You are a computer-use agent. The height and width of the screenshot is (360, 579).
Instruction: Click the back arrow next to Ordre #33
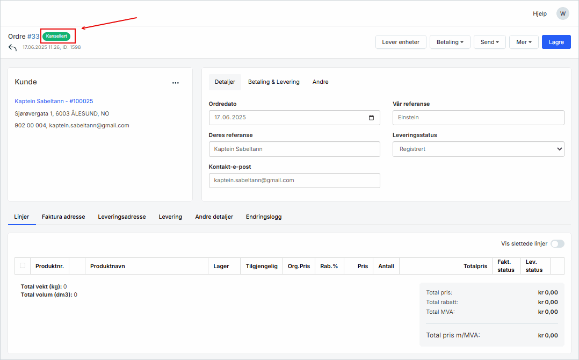12,47
